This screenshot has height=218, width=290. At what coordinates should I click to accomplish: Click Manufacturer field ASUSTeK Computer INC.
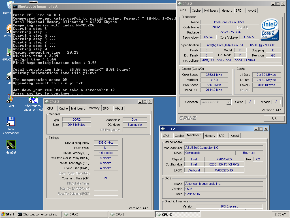pos(224,148)
